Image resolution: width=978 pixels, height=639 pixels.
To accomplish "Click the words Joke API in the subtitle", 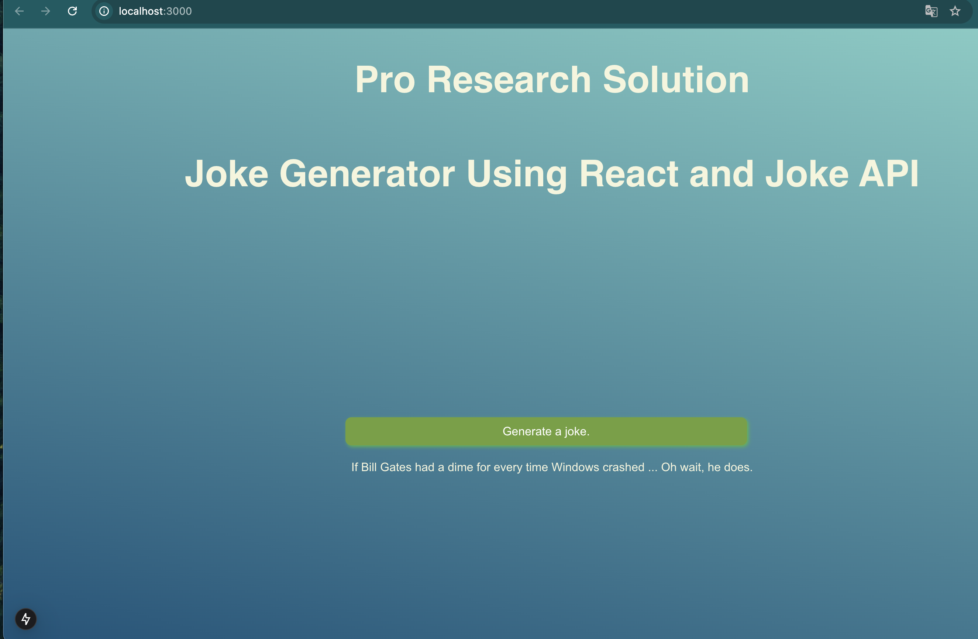I will click(x=841, y=174).
